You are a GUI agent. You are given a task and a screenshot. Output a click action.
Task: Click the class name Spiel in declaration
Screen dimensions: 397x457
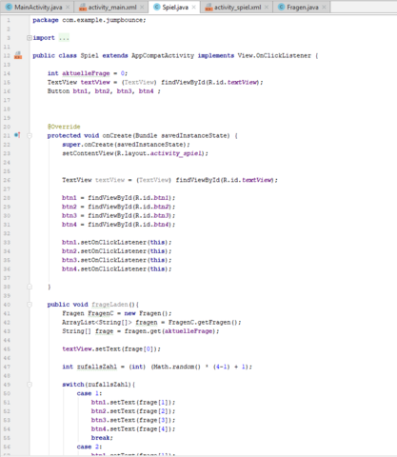click(89, 55)
